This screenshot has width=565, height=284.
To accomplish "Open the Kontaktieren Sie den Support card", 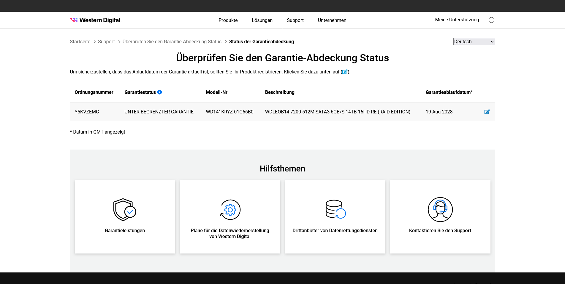I will coord(440,217).
